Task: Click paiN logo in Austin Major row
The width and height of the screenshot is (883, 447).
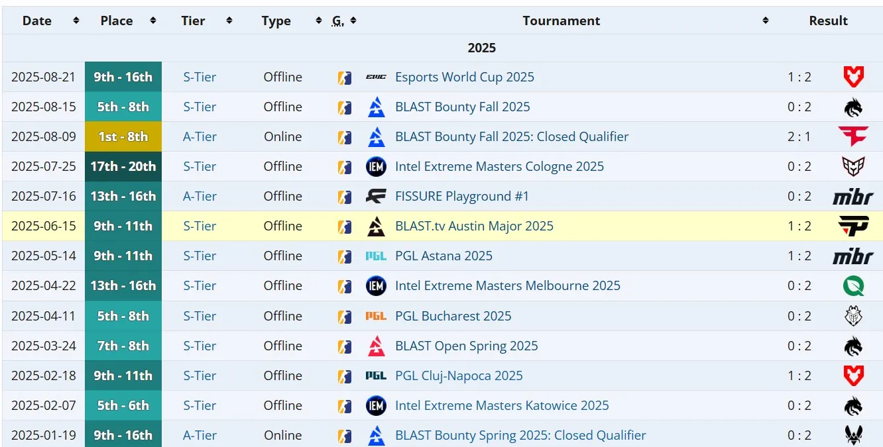Action: (853, 226)
